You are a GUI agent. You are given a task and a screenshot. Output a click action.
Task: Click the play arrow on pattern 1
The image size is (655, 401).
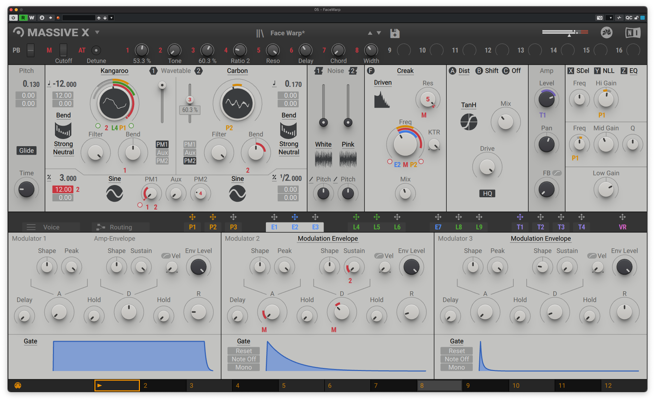[x=100, y=385]
